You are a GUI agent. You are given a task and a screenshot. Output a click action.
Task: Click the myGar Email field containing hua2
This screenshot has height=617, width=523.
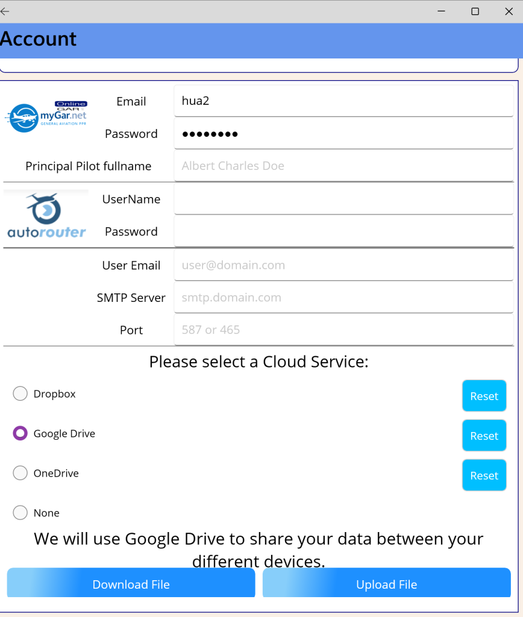pyautogui.click(x=343, y=101)
